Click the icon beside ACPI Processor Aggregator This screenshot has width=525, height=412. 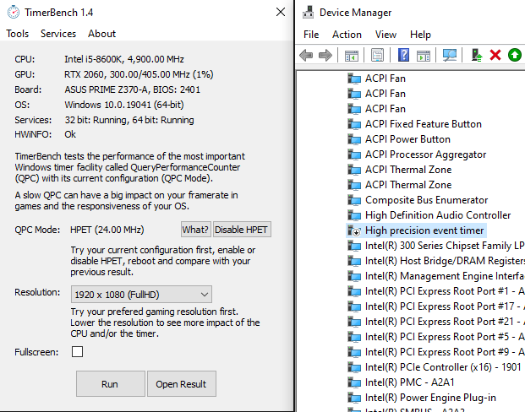pyautogui.click(x=354, y=154)
